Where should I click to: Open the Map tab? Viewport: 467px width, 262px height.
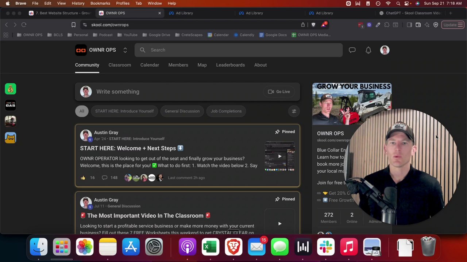pos(202,65)
